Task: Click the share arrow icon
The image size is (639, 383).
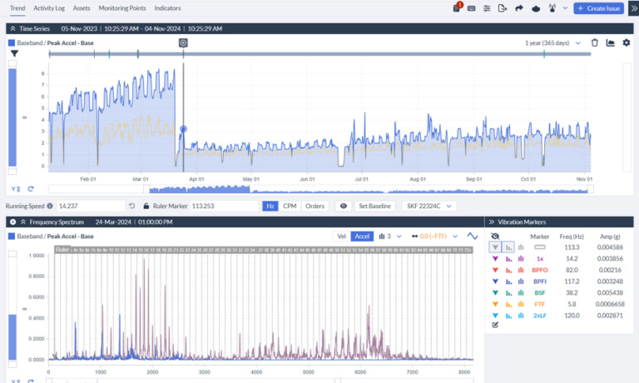Action: click(519, 8)
